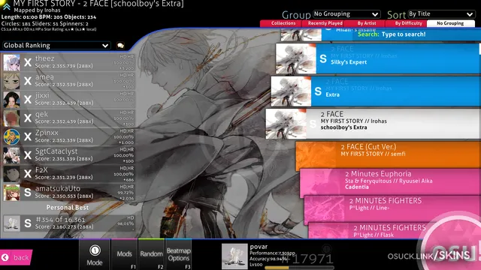Click thumbnail of Silky's Expert card
This screenshot has width=481, height=270.
pos(295,58)
